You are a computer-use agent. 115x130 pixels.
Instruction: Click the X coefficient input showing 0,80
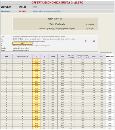coord(22,43)
